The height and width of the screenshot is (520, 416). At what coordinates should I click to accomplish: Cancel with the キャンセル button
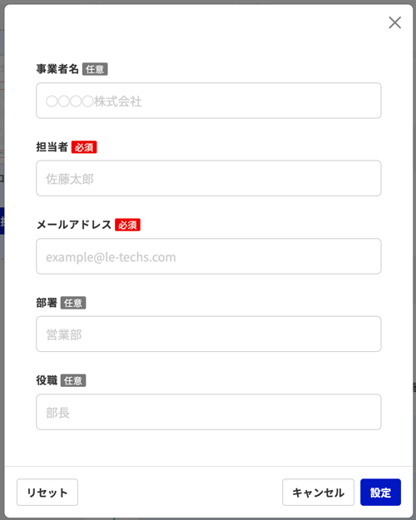(x=318, y=493)
